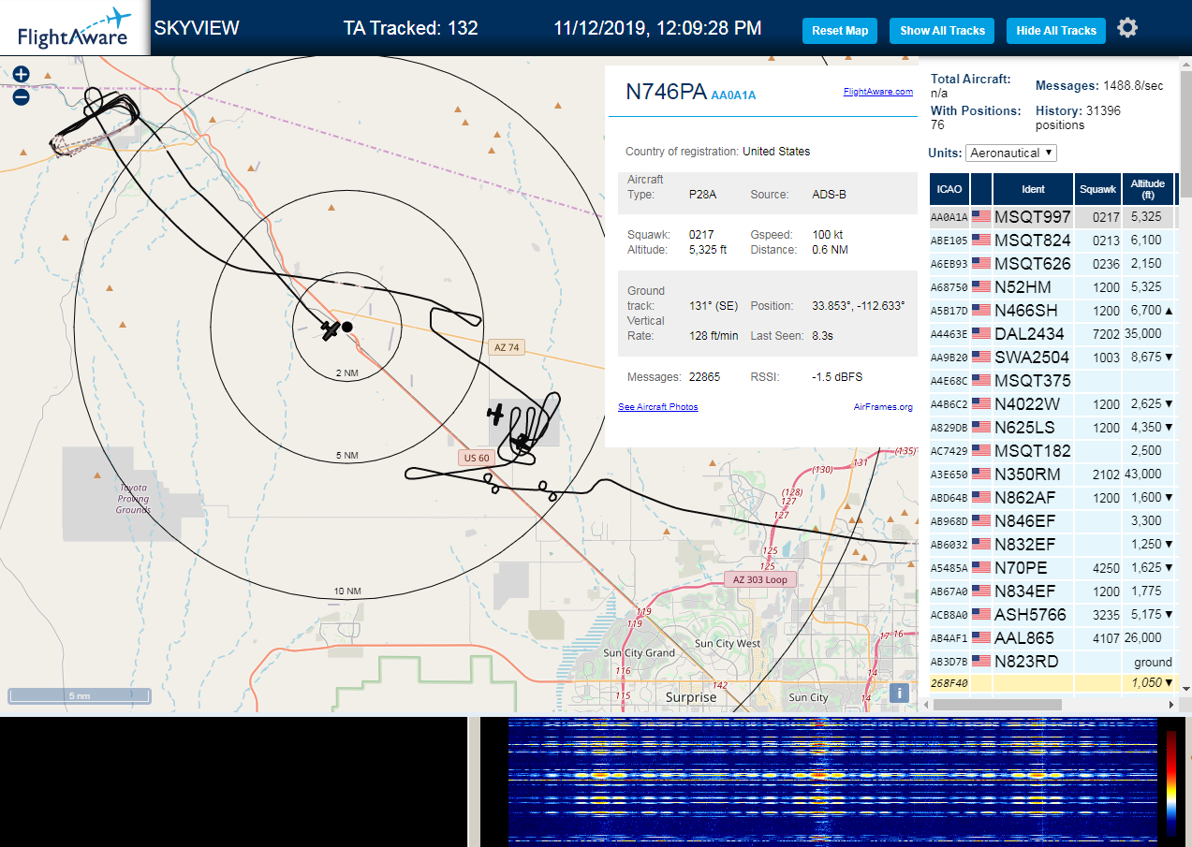Select the N52HM aircraft row

point(1052,287)
